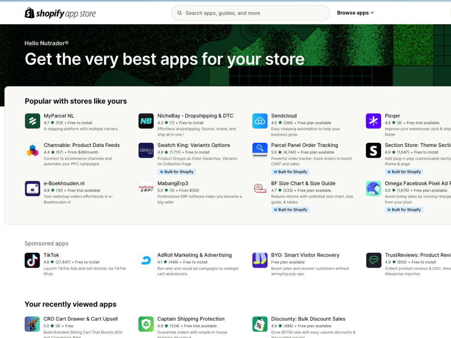
Task: Click the search magnifier icon
Action: click(x=179, y=13)
